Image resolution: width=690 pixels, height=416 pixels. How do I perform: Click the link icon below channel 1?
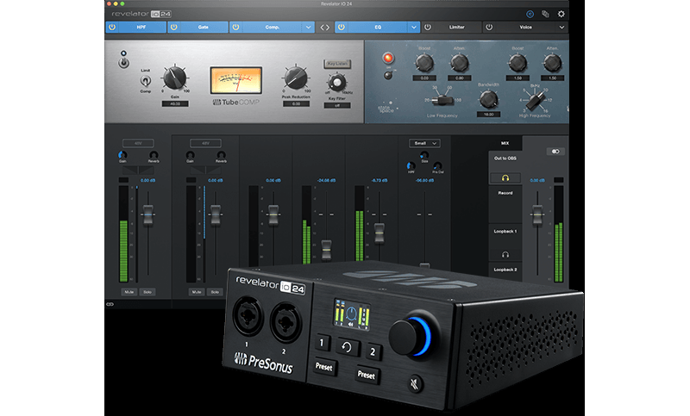click(x=110, y=304)
